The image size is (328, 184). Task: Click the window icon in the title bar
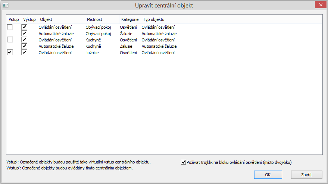point(6,5)
